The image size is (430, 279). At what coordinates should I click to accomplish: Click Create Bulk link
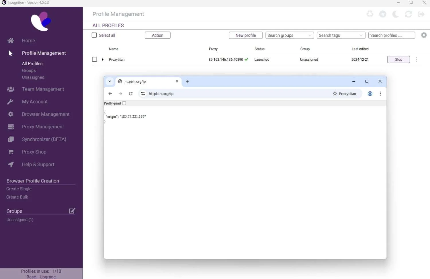[x=17, y=197]
